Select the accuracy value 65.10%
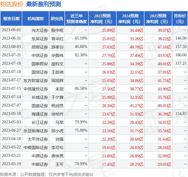The width and height of the screenshot is (188, 177). coord(81,38)
